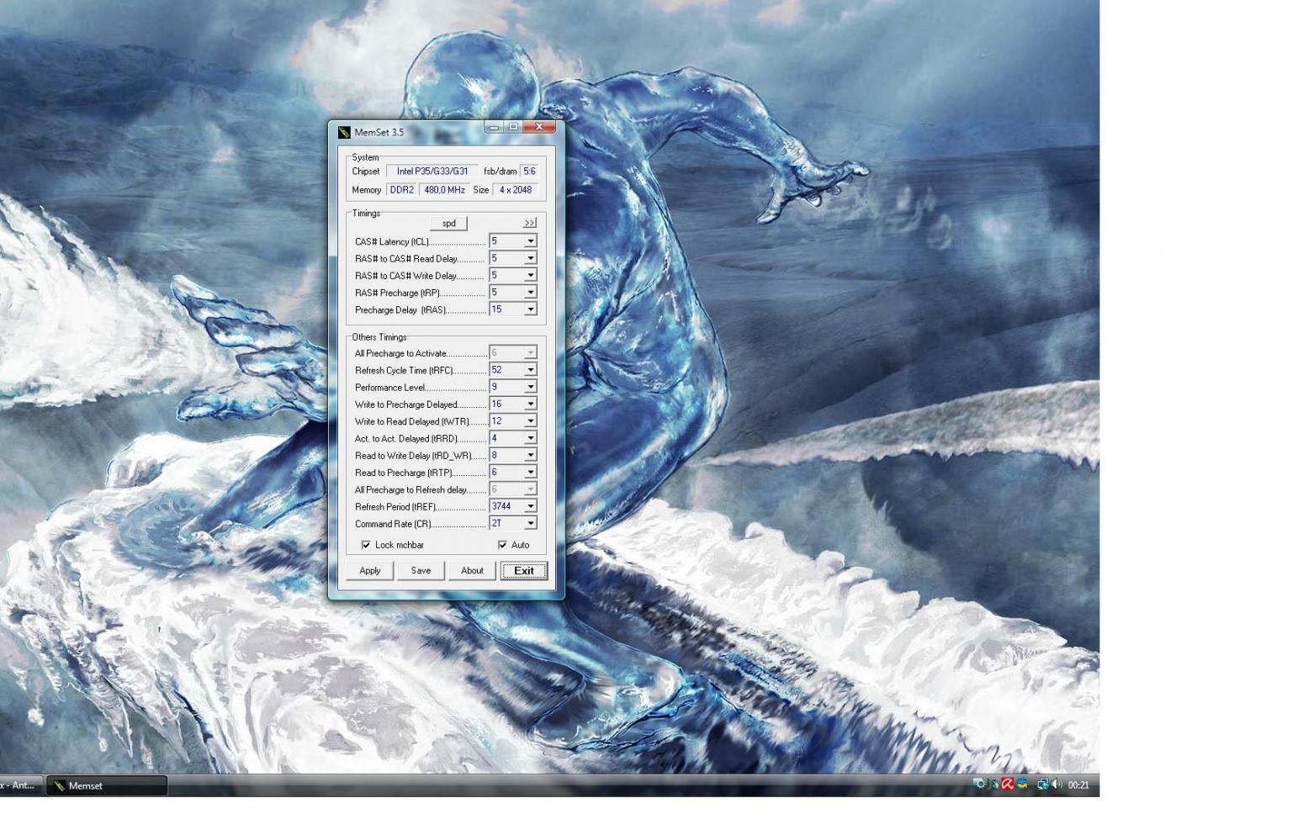The width and height of the screenshot is (1303, 814).
Task: Select the partially visible 'Ant...' taskbar item
Action: 20,785
